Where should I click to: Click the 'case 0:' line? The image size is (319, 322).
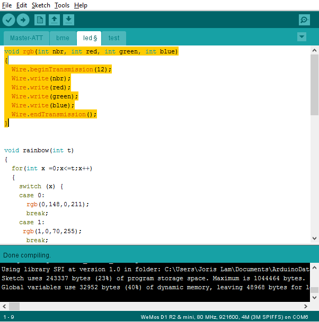(32, 195)
